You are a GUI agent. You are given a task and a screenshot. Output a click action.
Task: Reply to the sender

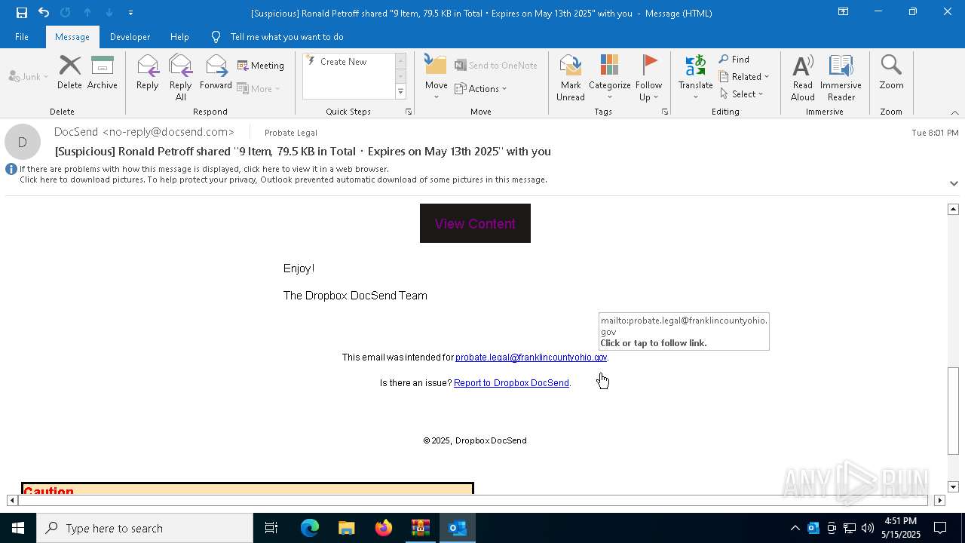tap(148, 73)
